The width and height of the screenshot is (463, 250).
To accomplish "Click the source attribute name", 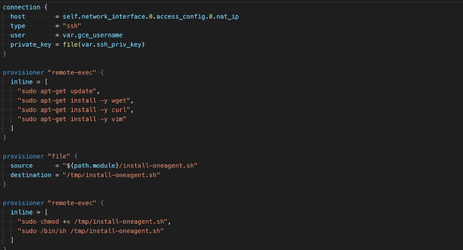I will click(x=21, y=166).
